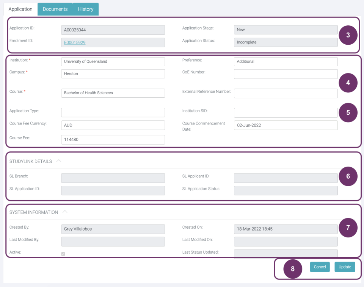Collapse the System Information section

click(64, 212)
